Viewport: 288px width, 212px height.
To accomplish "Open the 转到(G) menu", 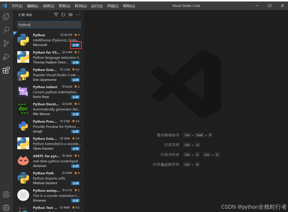I will (x=81, y=6).
